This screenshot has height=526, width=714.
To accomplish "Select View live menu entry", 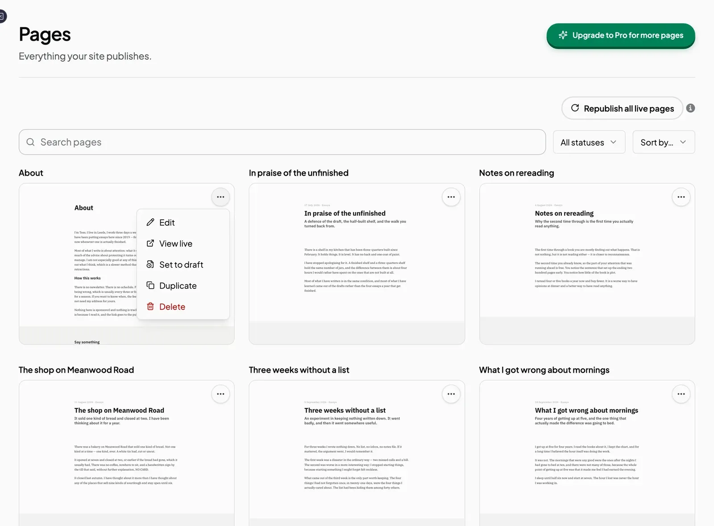I will 183,243.
